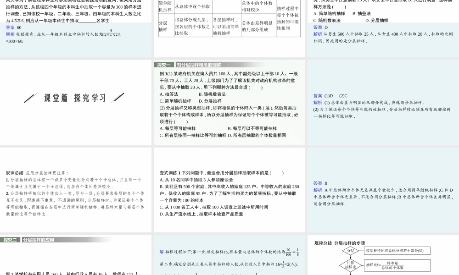Click the '变式训练 1' question line

222,173
